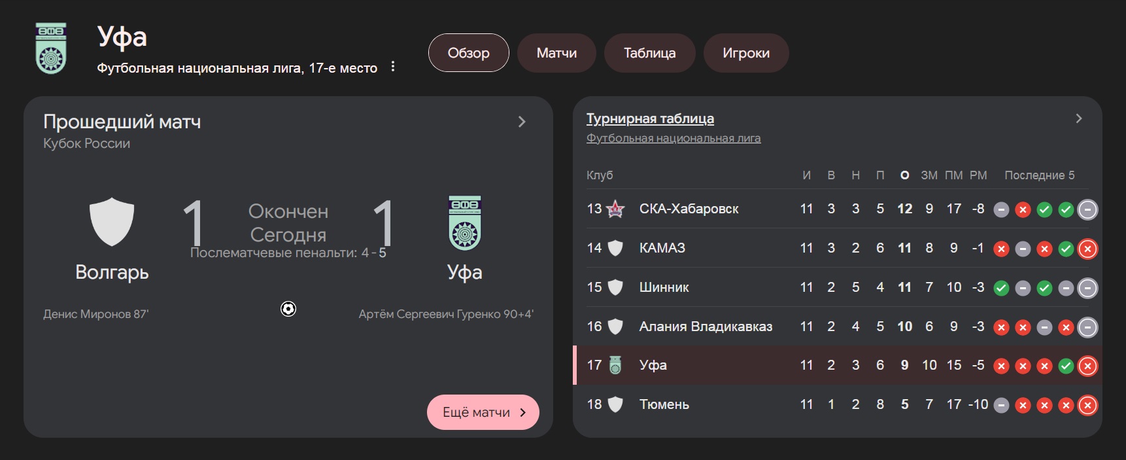The image size is (1126, 460).
Task: Click SKA-Khabarovsk's latest draw result icon
Action: pyautogui.click(x=1087, y=209)
